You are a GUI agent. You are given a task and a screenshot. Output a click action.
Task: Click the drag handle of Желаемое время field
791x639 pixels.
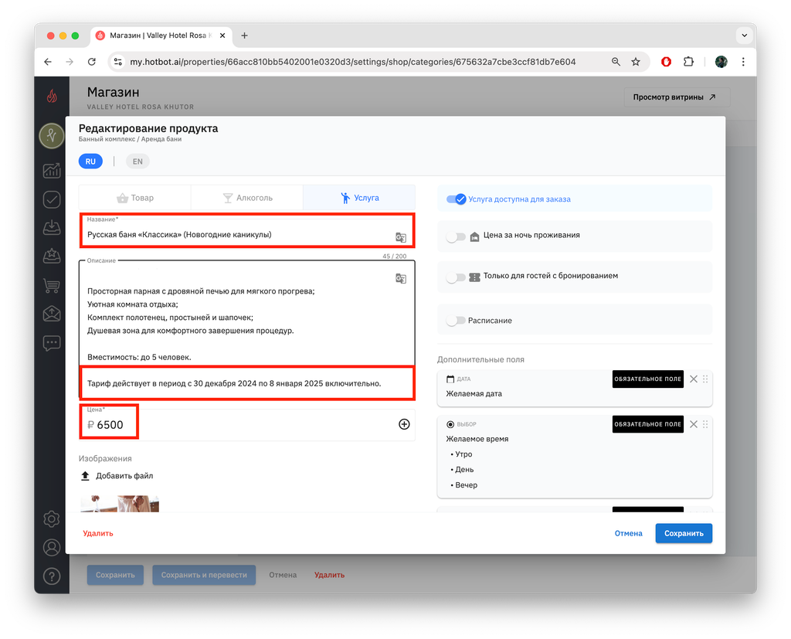pyautogui.click(x=705, y=424)
